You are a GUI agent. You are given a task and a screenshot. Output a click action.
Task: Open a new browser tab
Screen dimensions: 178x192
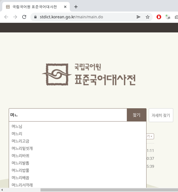point(76,7)
